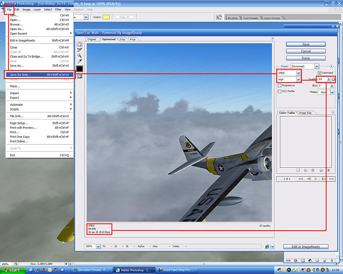Image resolution: width=343 pixels, height=274 pixels.
Task: Click the trash icon under Color Table
Action: 328,170
